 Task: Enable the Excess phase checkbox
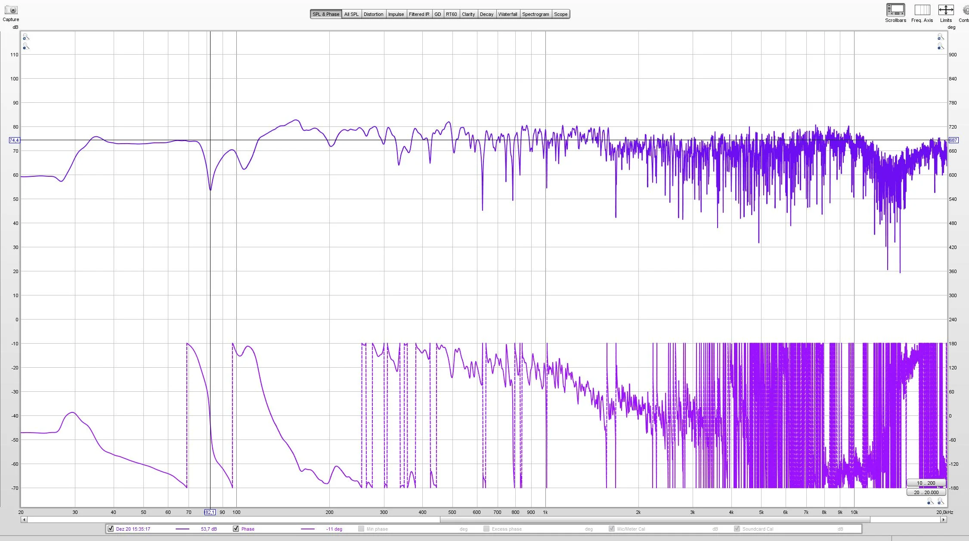486,529
